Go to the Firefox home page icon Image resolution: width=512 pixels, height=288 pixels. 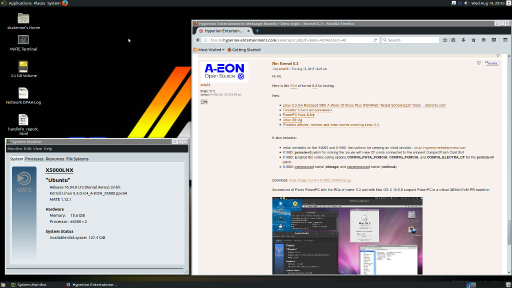pos(473,40)
